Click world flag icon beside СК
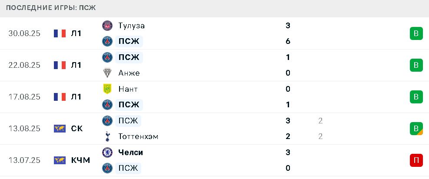429x179 pixels. [60, 129]
